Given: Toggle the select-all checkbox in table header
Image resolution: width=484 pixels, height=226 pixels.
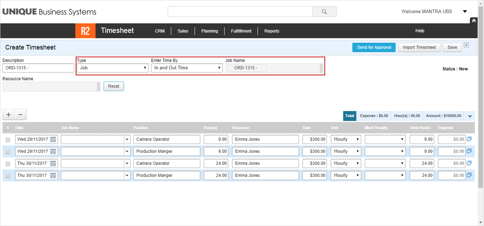Looking at the screenshot, I should [8, 128].
